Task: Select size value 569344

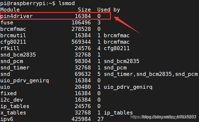Action: pyautogui.click(x=81, y=42)
